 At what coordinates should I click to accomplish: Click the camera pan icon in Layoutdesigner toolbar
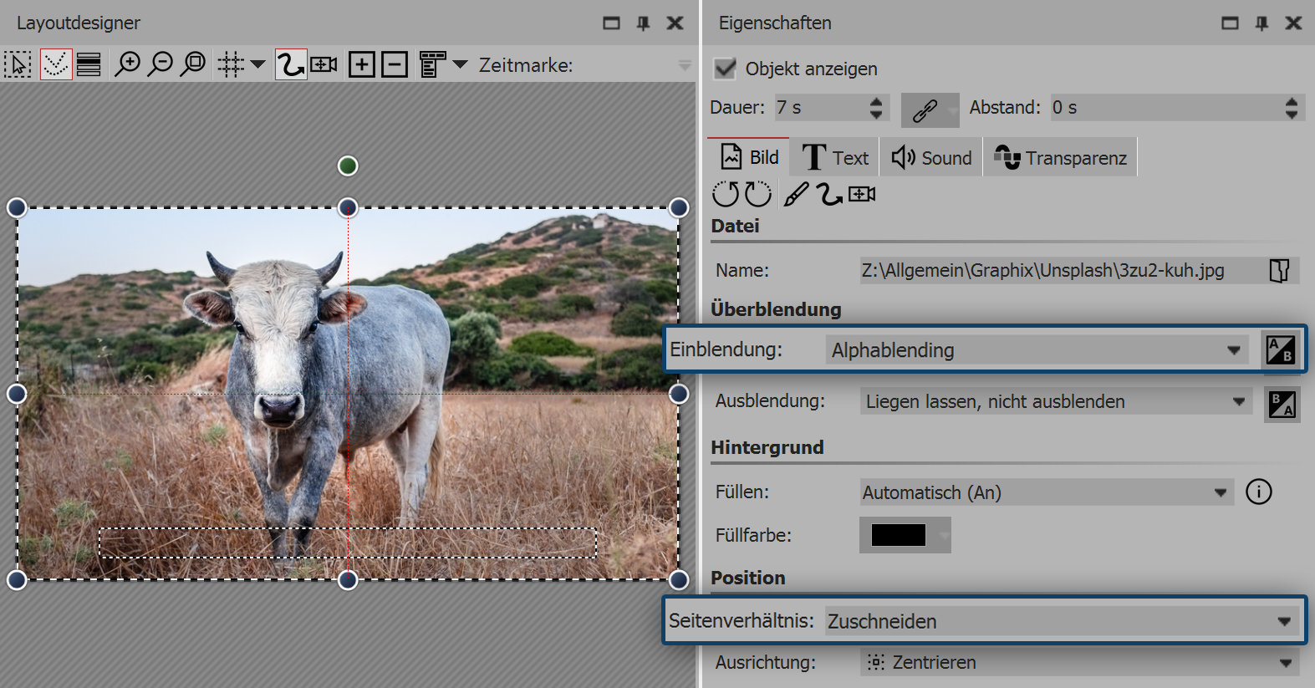pyautogui.click(x=324, y=64)
